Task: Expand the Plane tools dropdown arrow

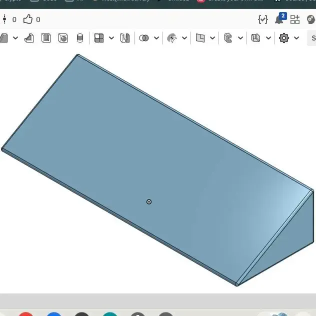Action: pyautogui.click(x=212, y=38)
